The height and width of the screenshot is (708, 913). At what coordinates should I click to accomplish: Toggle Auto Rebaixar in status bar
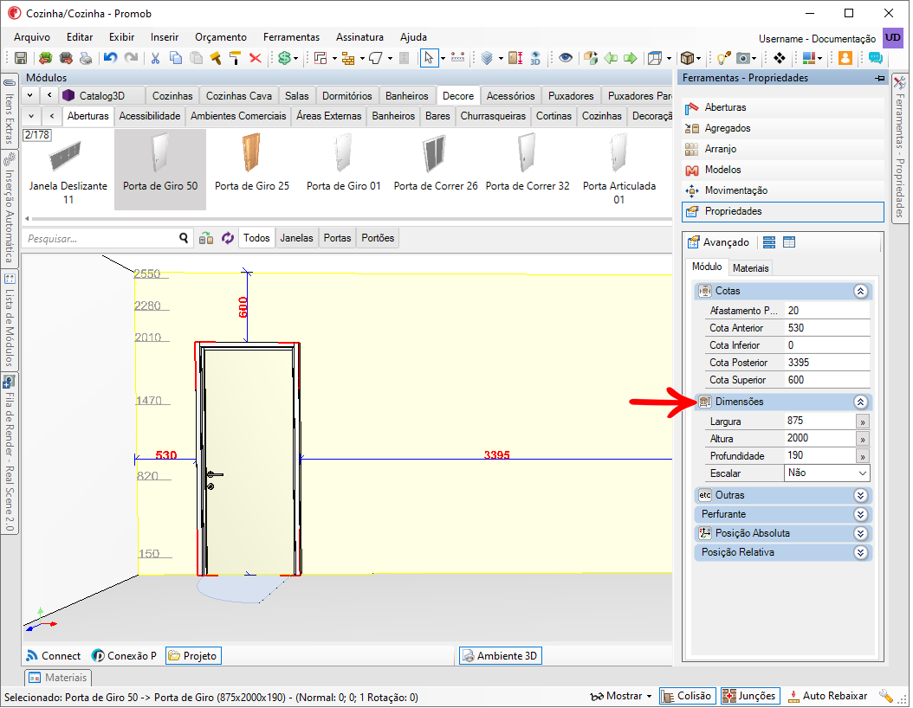pyautogui.click(x=827, y=696)
